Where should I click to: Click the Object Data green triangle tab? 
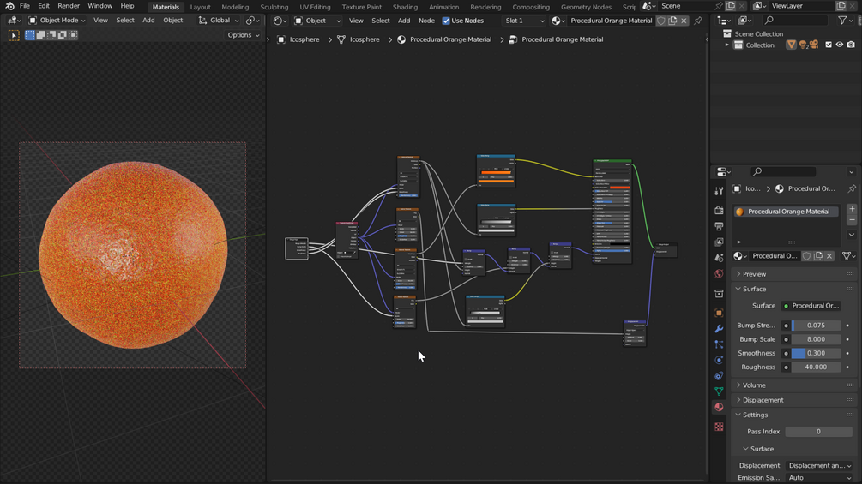[719, 391]
